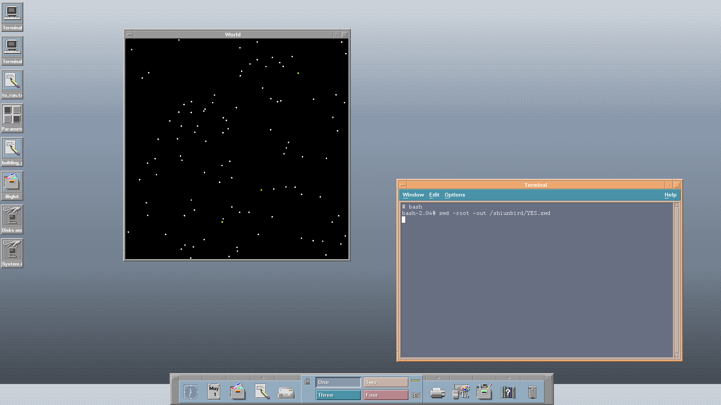This screenshot has height=405, width=721.
Task: Open the Mailer inbox tray icon
Action: (x=286, y=393)
